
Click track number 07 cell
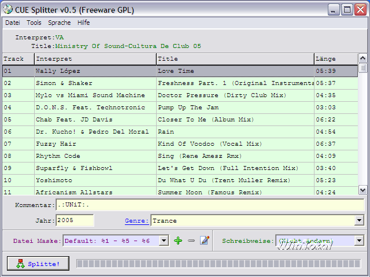(x=18, y=144)
